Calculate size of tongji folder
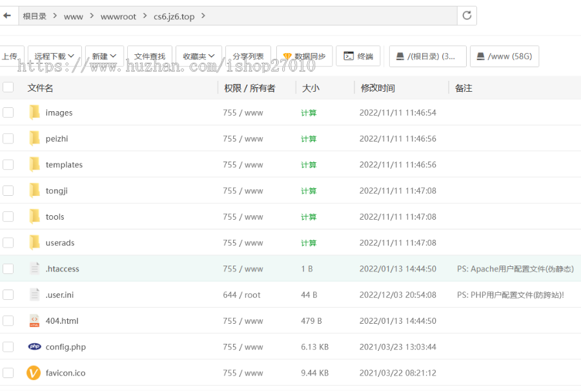The image size is (581, 391). coord(309,191)
